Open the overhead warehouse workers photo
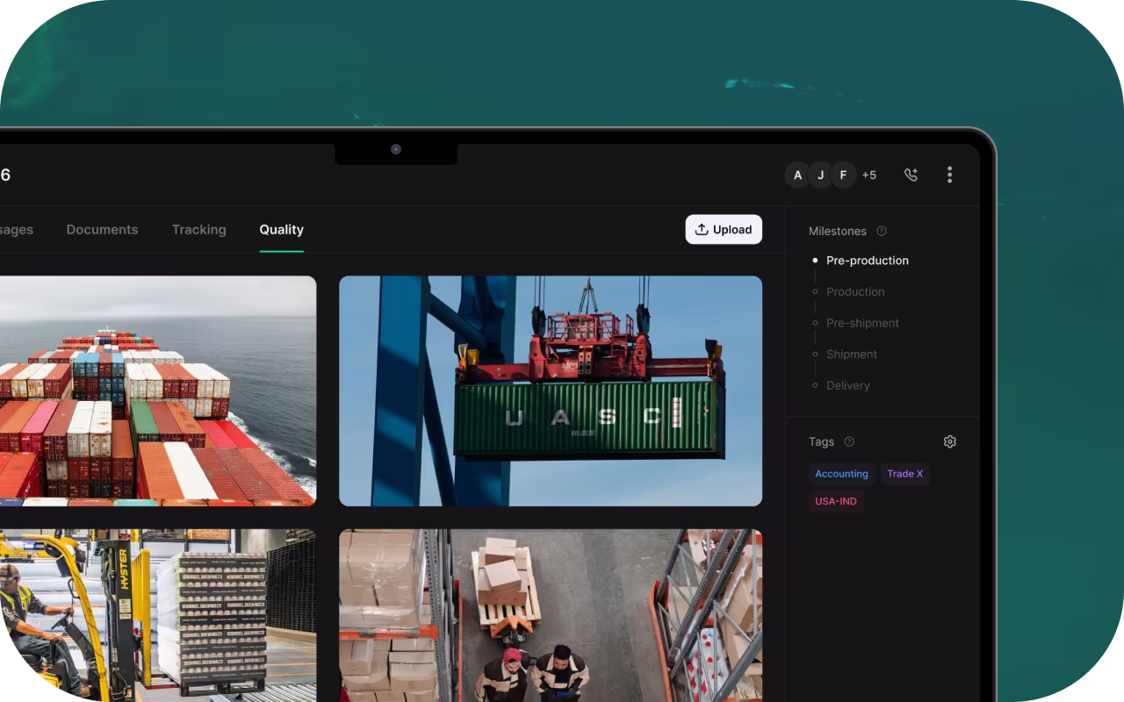1124x702 pixels. click(x=551, y=615)
